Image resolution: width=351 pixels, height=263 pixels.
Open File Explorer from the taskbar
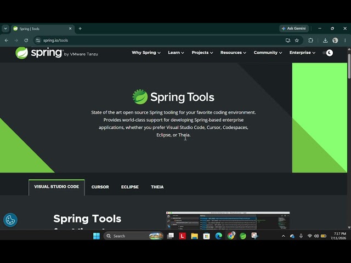195,236
